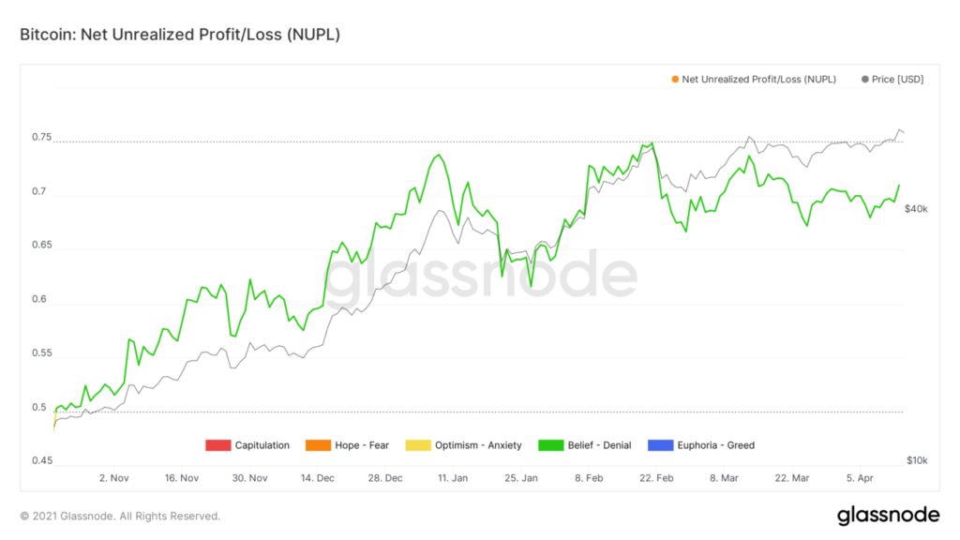
Task: Click the chart title Bitcoin: Net Unrealized Profit/Loss
Action: click(x=180, y=35)
